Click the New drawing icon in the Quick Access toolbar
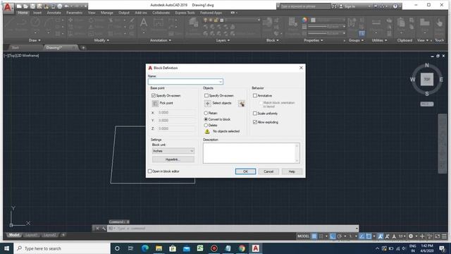 (x=19, y=6)
